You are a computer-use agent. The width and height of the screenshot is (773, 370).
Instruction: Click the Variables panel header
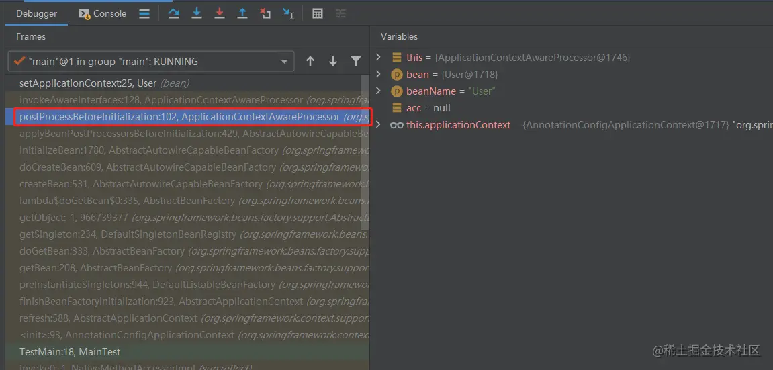click(399, 36)
